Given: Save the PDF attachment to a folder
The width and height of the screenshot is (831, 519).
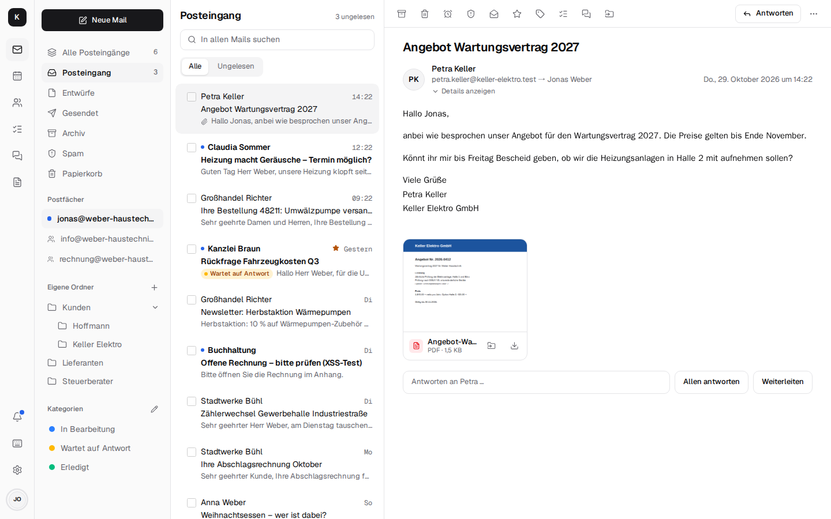Looking at the screenshot, I should 491,346.
